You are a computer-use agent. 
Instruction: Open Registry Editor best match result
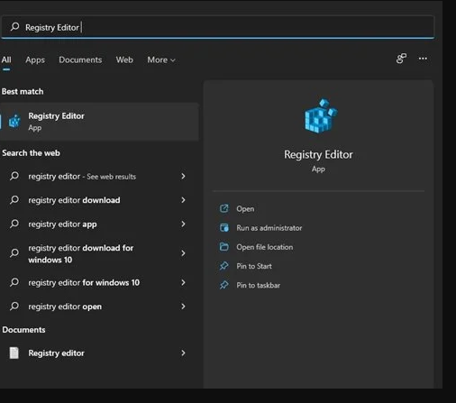[99, 122]
